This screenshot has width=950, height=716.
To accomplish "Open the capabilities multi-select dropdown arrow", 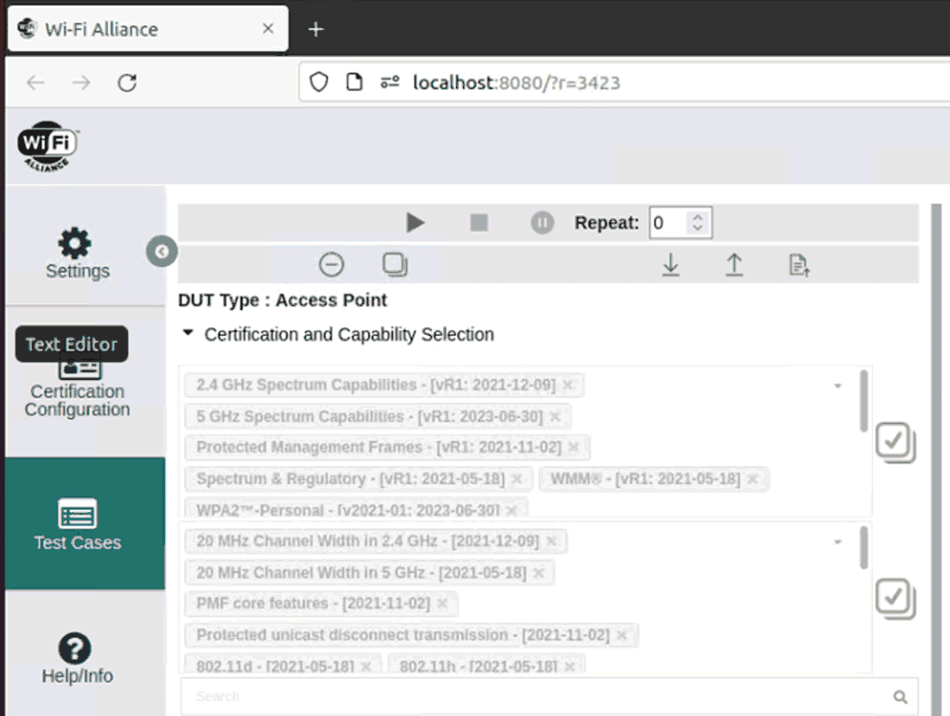I will click(x=837, y=542).
